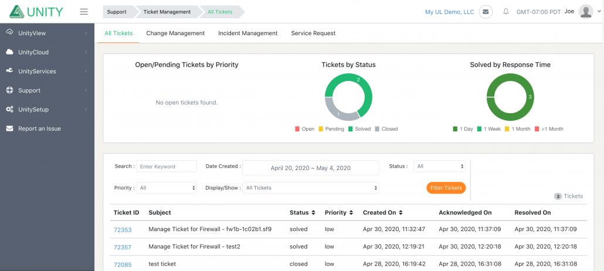Toggle the Solved legend swatch
This screenshot has height=271, width=604.
pyautogui.click(x=351, y=129)
